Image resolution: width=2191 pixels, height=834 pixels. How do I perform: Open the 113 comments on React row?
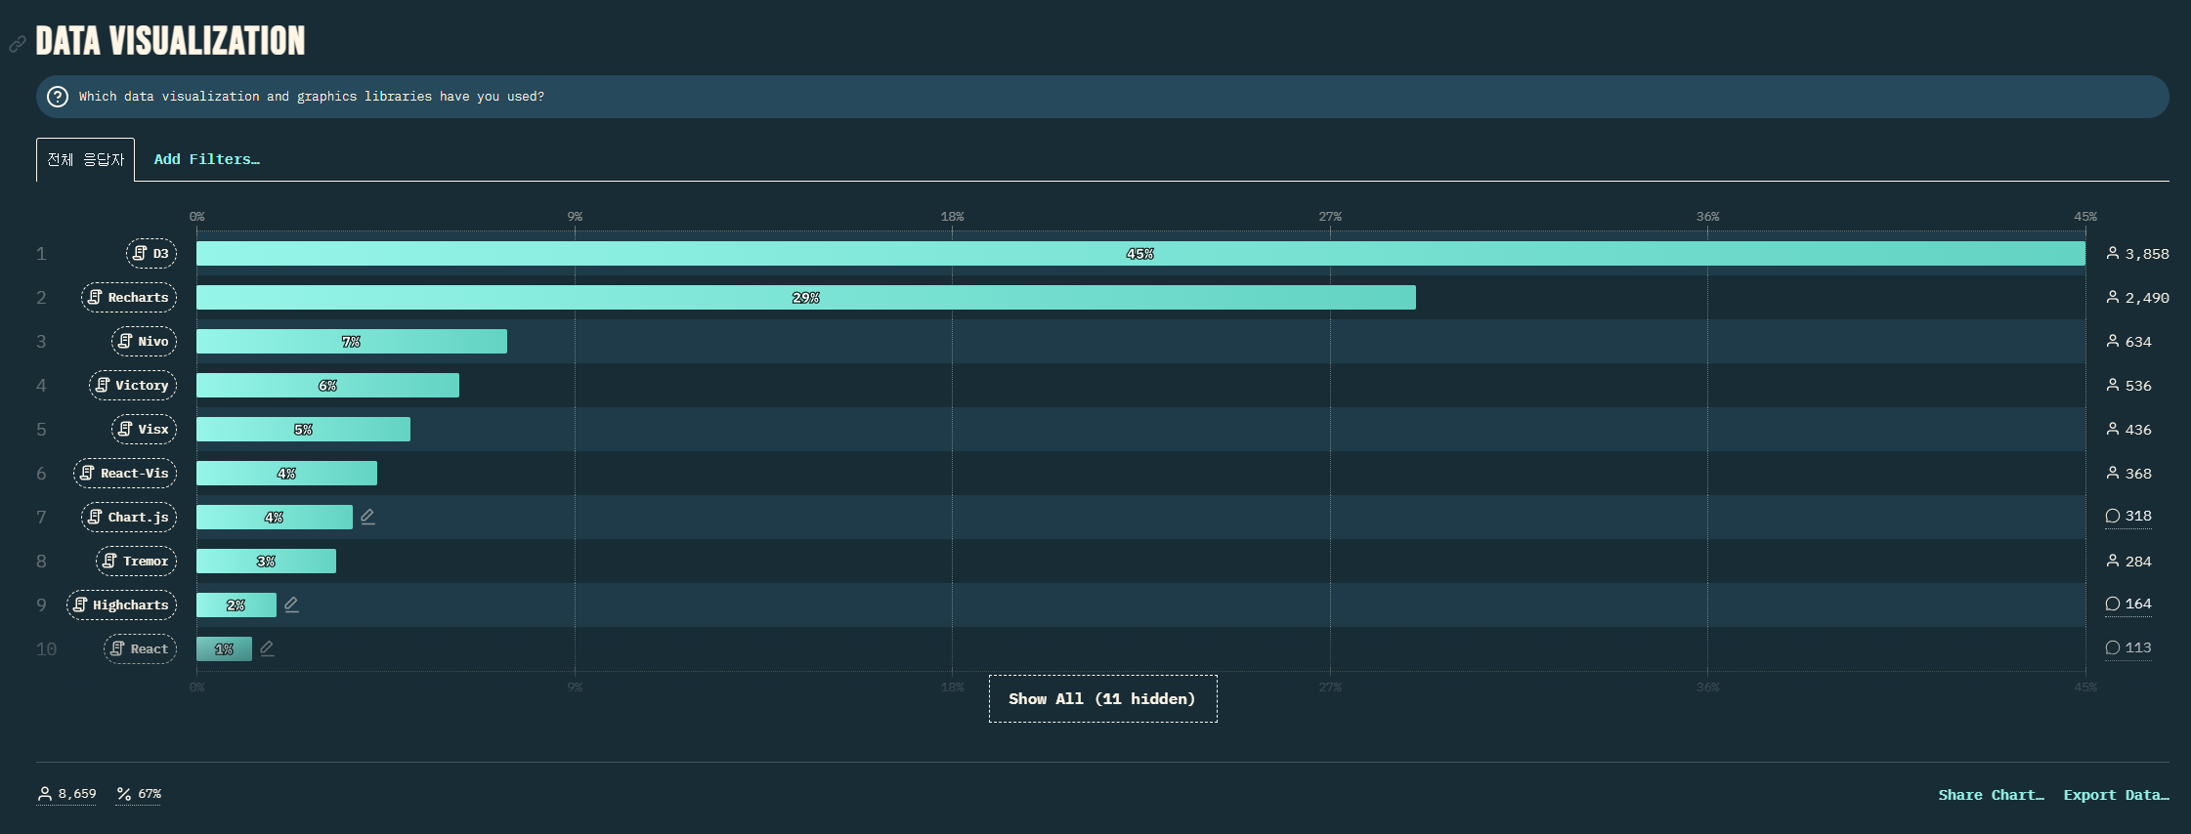[x=2128, y=647]
